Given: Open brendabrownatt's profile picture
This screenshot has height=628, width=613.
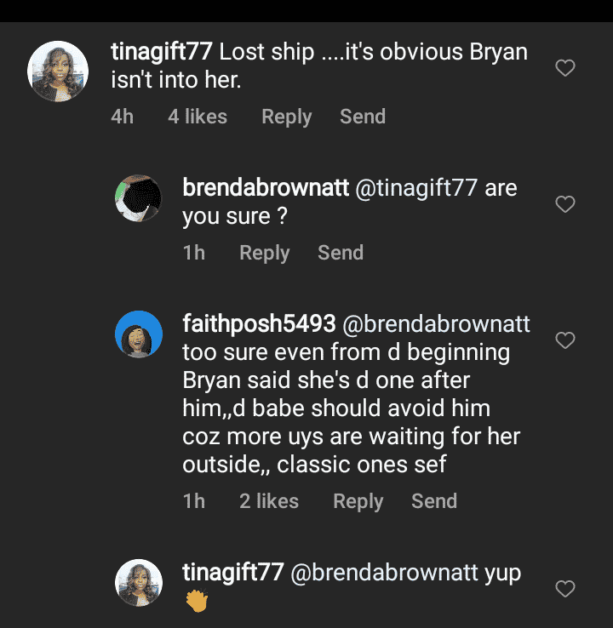Looking at the screenshot, I should coord(139,199).
